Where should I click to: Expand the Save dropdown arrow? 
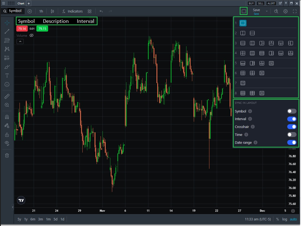[267, 11]
